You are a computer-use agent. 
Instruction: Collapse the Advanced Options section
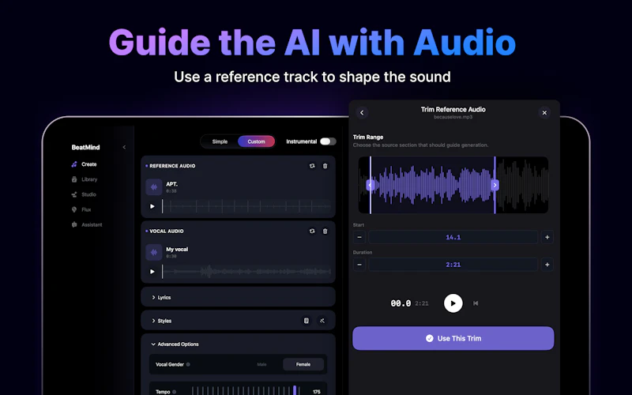point(175,344)
